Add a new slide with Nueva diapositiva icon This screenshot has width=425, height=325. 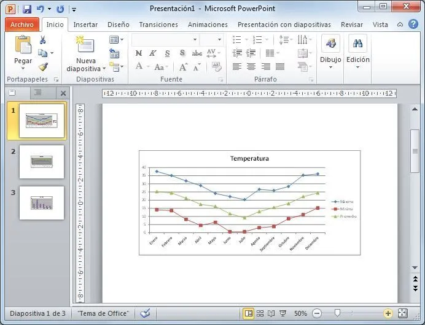coord(85,44)
